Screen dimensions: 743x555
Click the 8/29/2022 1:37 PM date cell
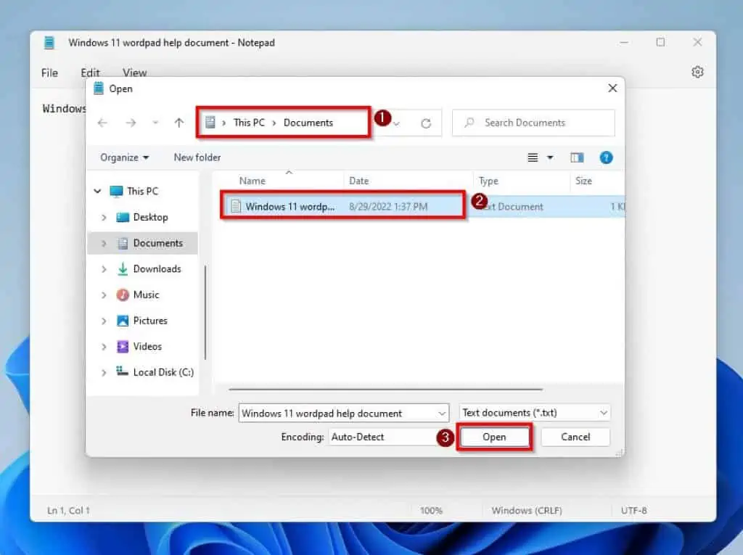tap(388, 206)
